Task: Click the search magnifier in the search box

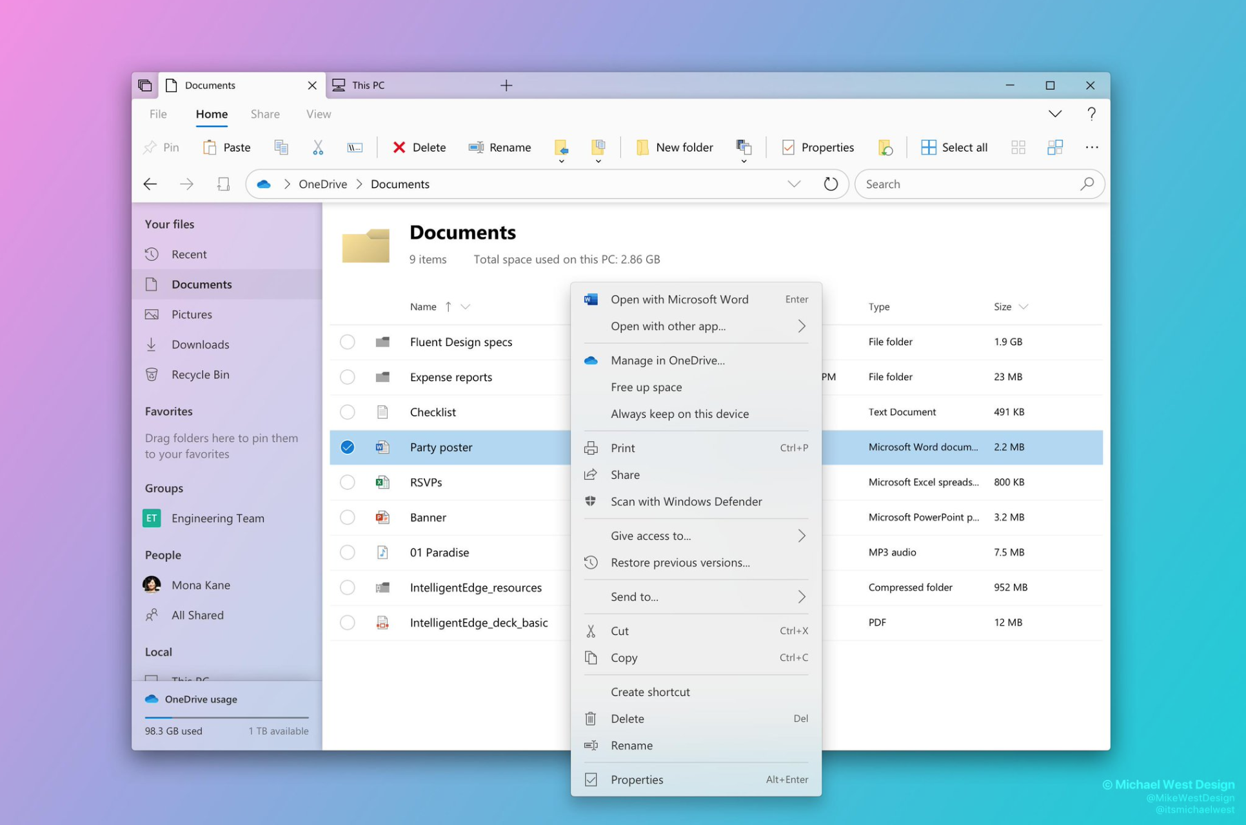Action: (1087, 184)
